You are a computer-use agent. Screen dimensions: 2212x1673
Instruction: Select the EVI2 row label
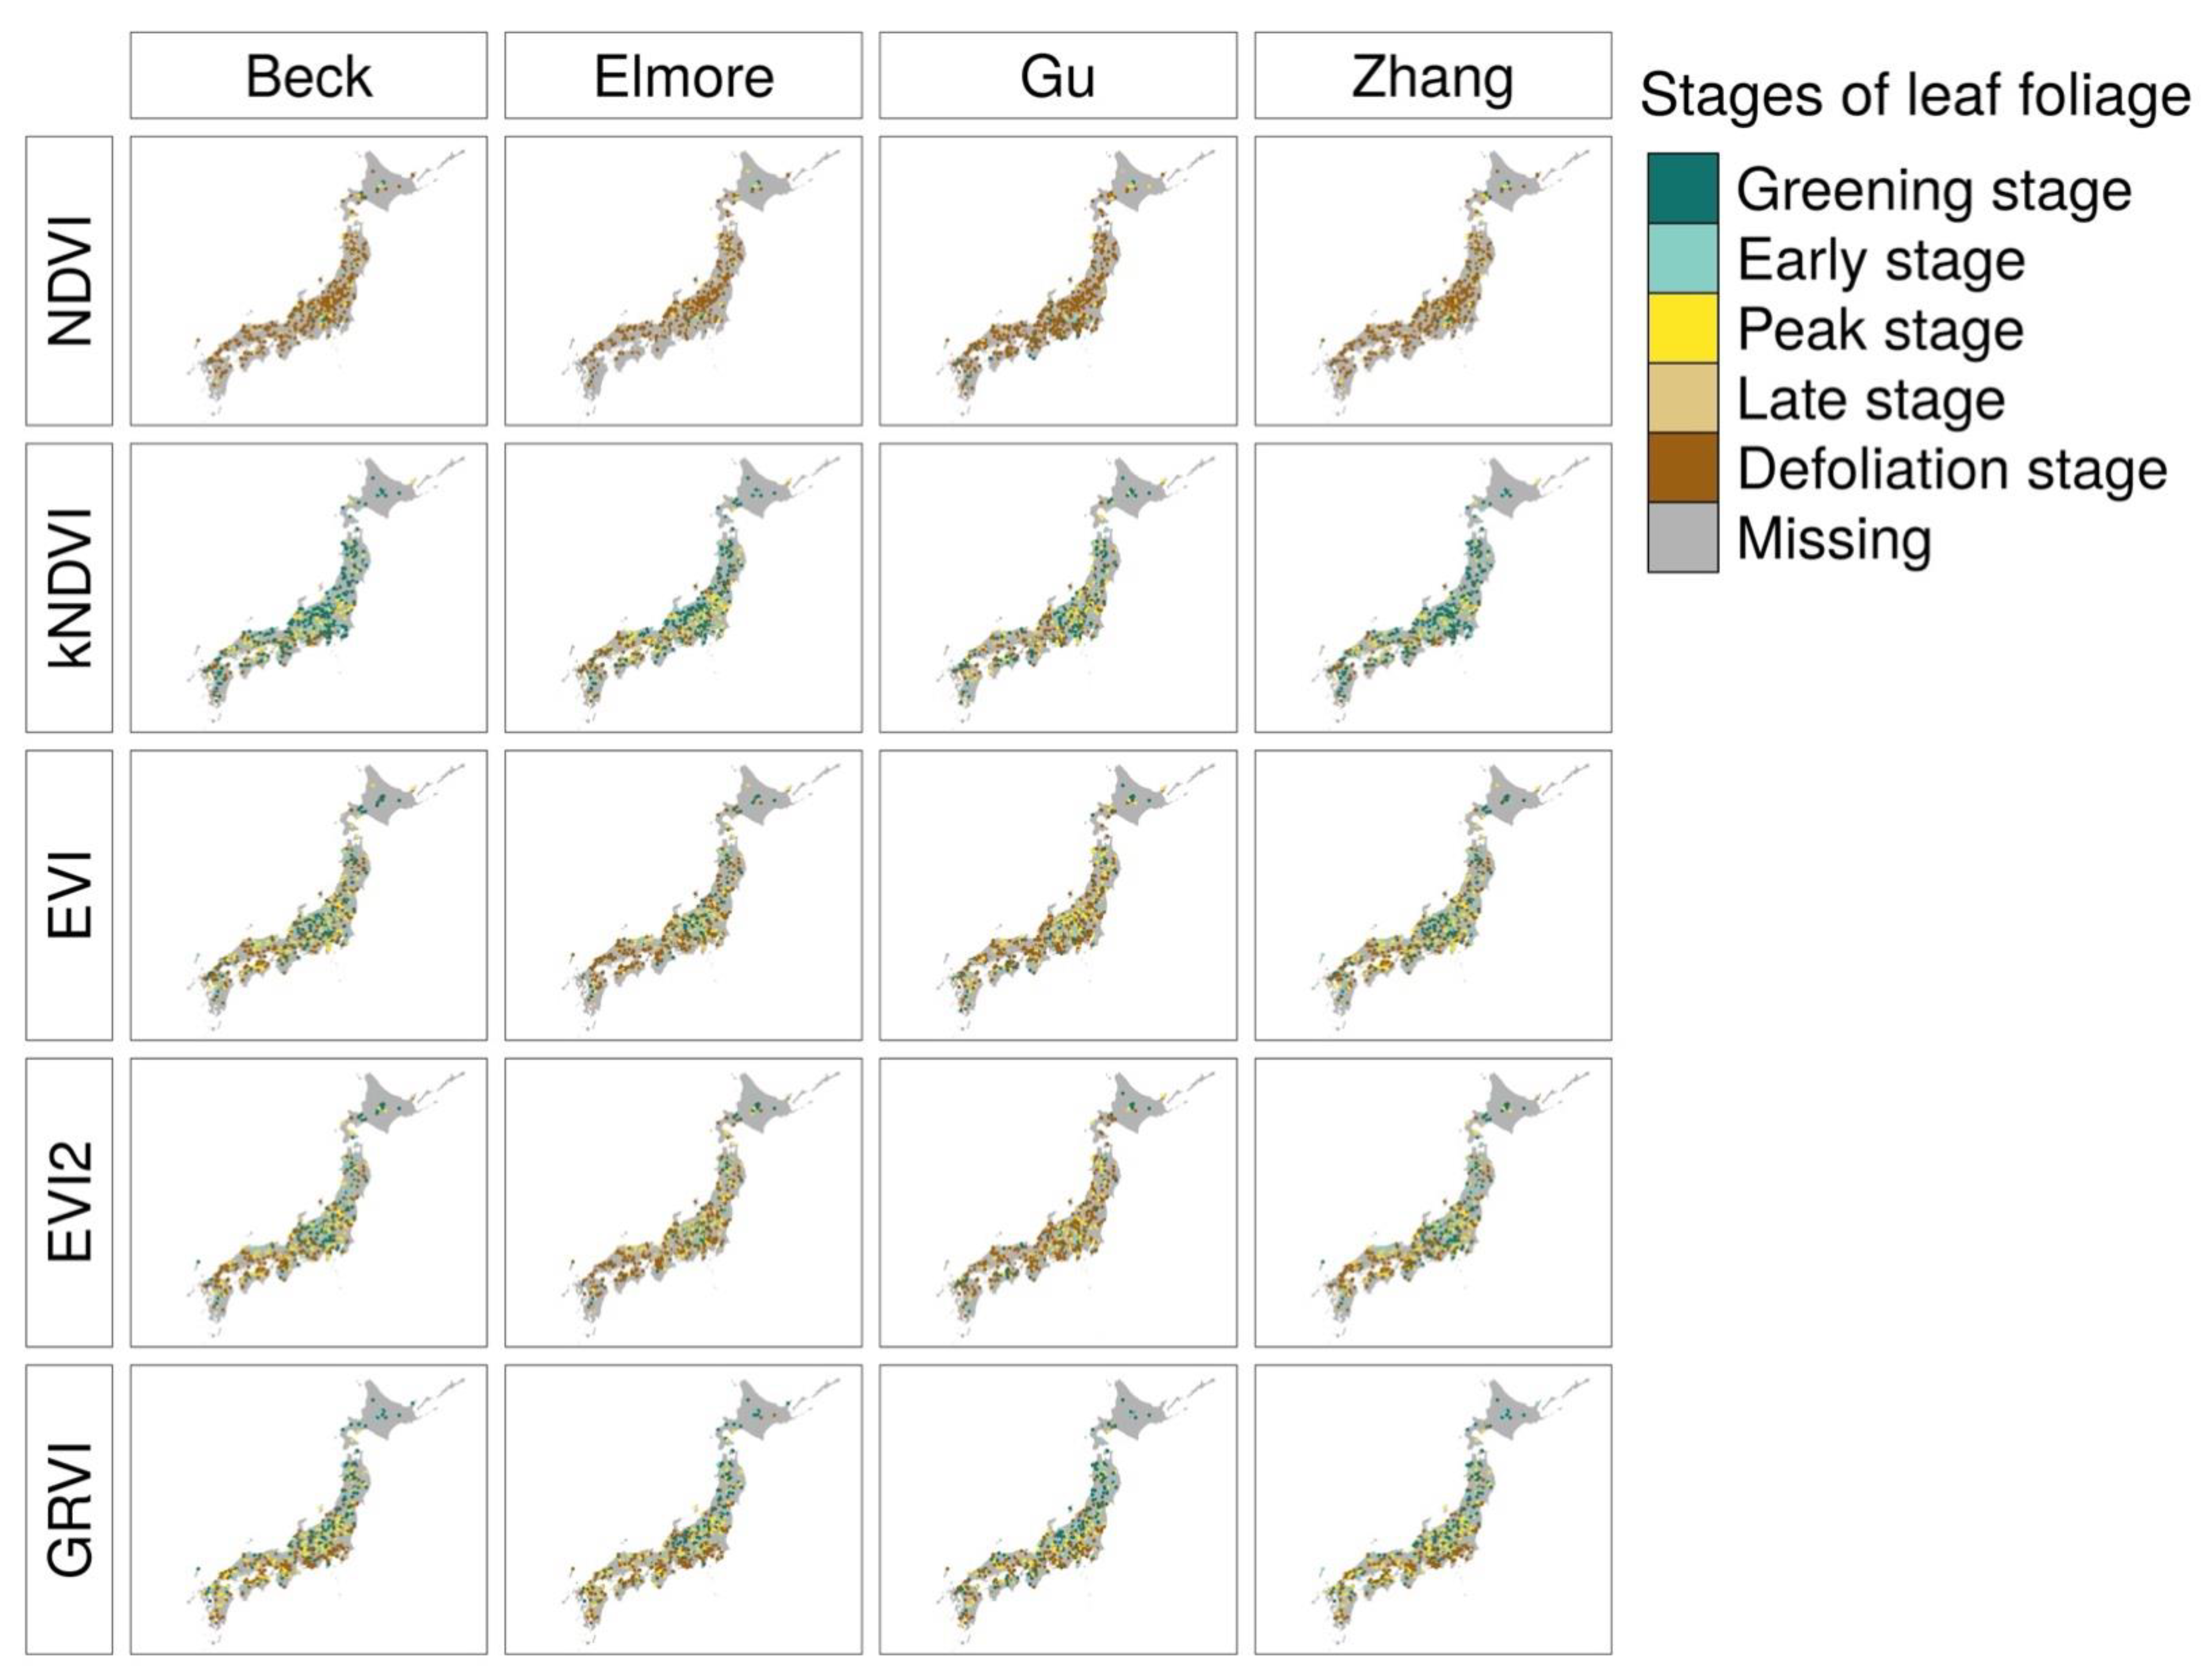[69, 1202]
